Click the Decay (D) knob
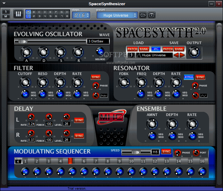This screenshot has width=223, height=191. [43, 52]
